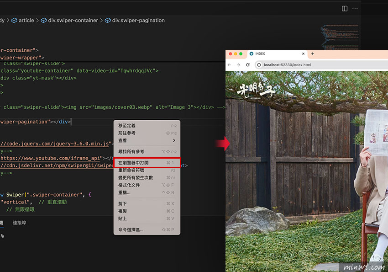Choose 前往參考 from the context menu
Viewport: 388px width, 272px height.
[x=147, y=133]
